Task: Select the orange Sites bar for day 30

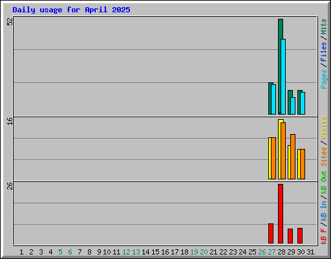Action: [x=303, y=164]
